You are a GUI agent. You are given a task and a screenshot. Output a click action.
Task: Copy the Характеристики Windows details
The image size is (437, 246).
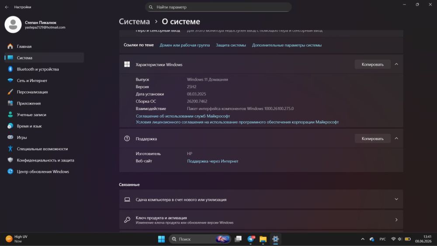pyautogui.click(x=372, y=64)
